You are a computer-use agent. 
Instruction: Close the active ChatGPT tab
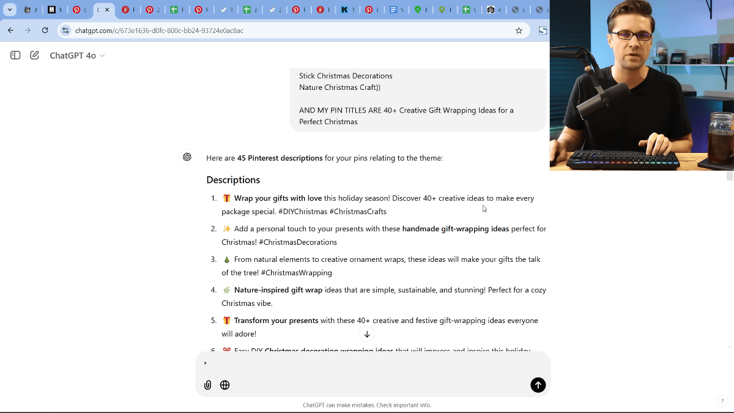[107, 10]
